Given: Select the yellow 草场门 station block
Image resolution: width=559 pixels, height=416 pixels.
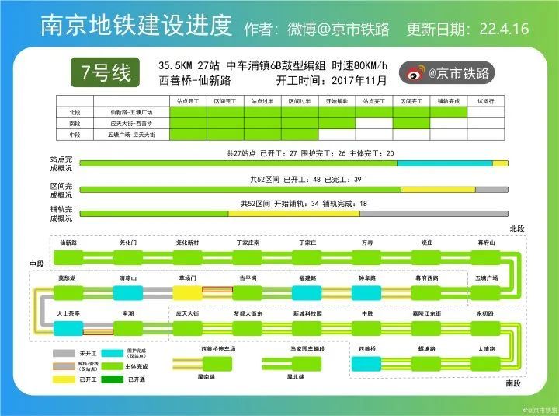Looking at the screenshot, I should pyautogui.click(x=188, y=293).
